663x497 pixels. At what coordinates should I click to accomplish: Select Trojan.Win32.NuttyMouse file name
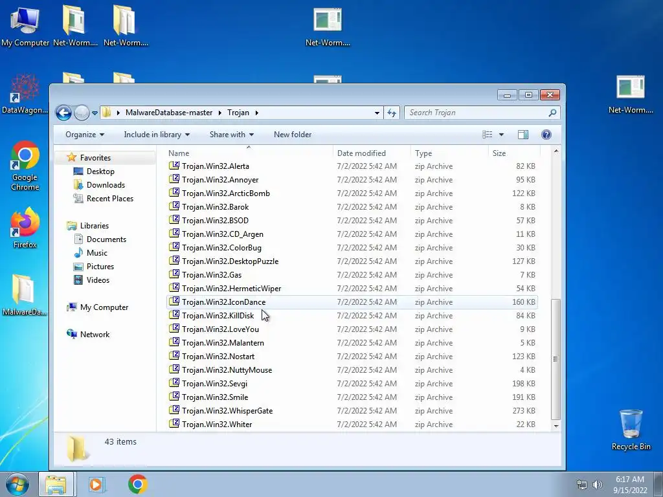coord(227,370)
